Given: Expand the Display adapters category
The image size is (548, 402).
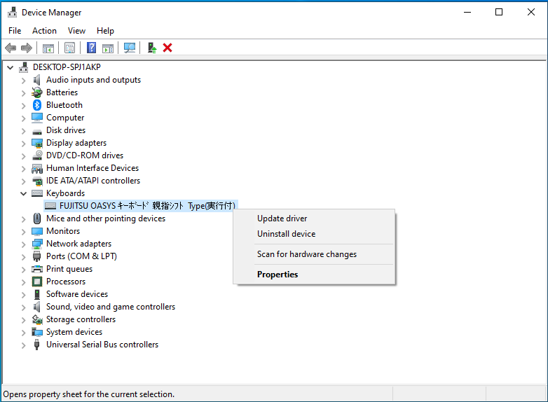Looking at the screenshot, I should pyautogui.click(x=23, y=144).
